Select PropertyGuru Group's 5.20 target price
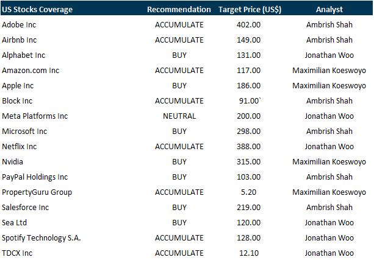This screenshot has width=374, height=260. 248,192
